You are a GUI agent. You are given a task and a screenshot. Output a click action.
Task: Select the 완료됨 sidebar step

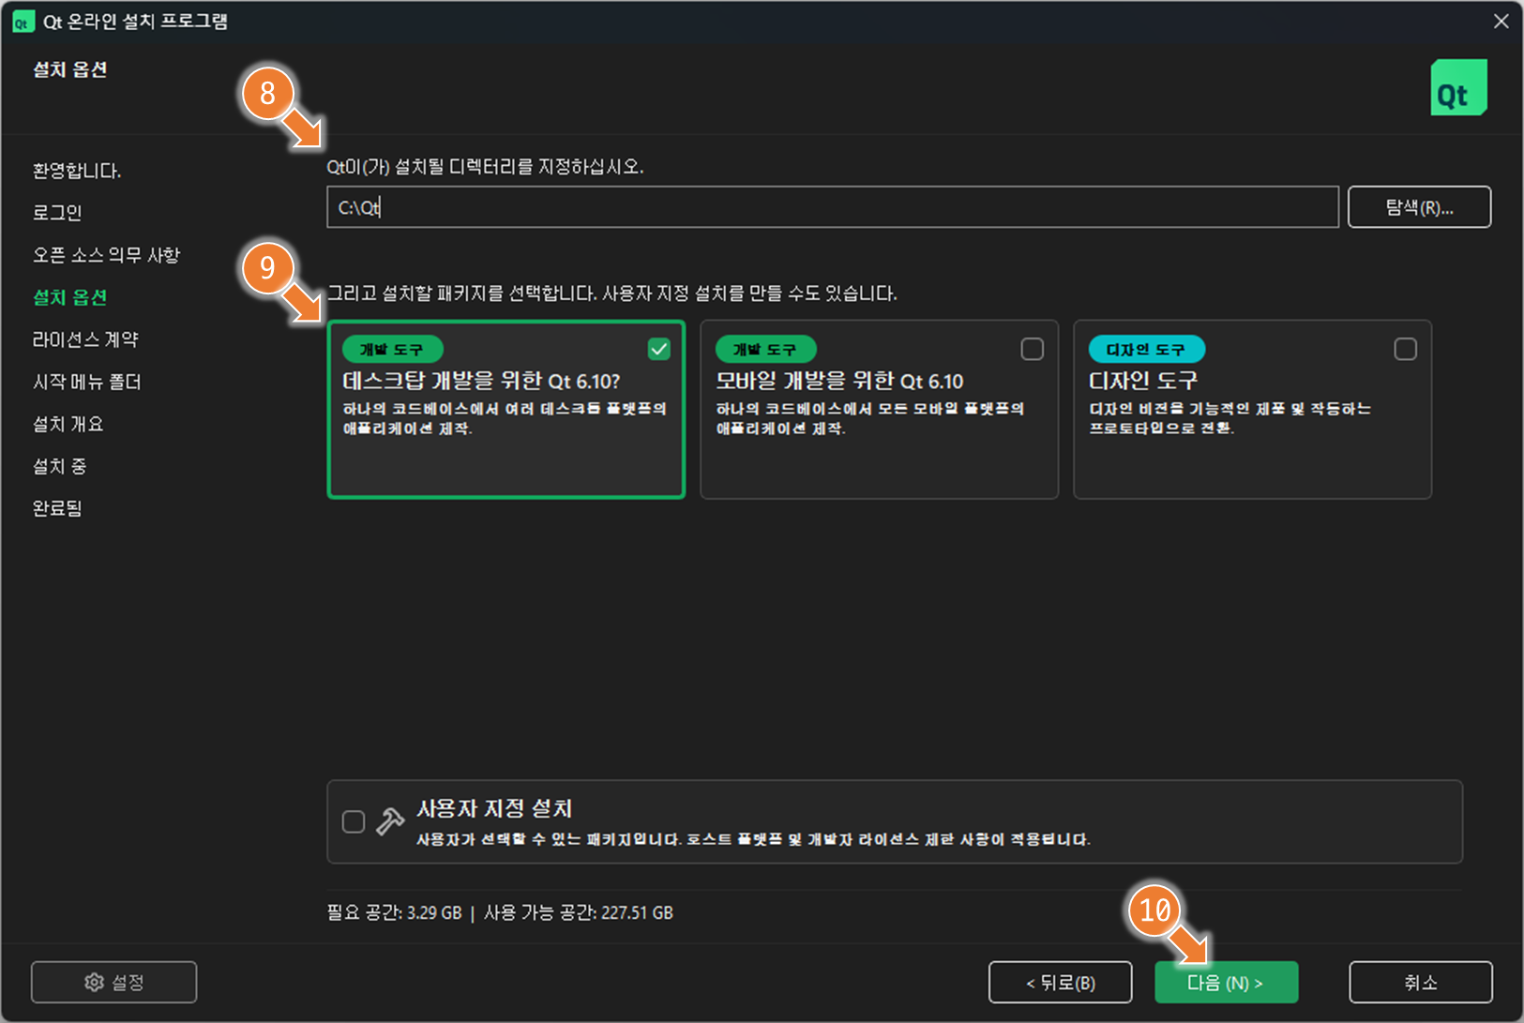[57, 508]
